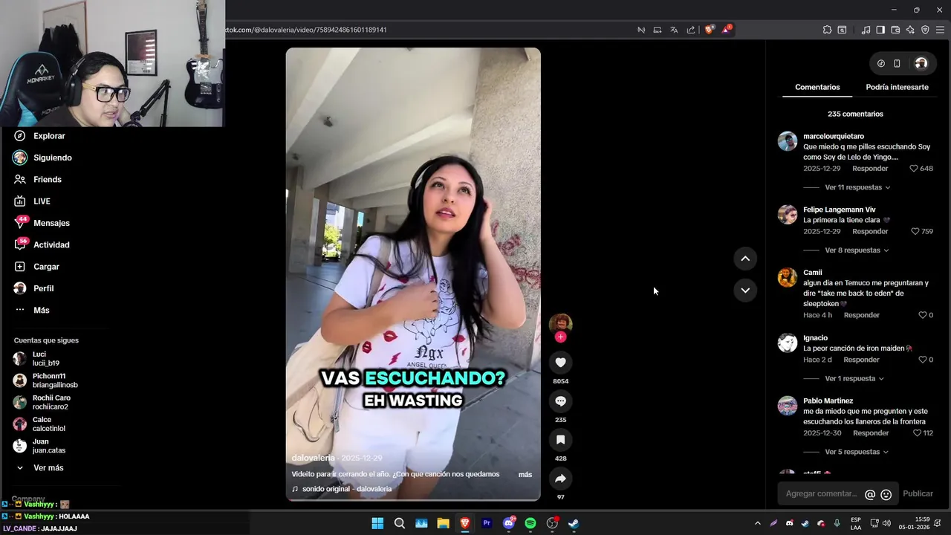Open the browser hamburger menu
The height and width of the screenshot is (535, 951).
pyautogui.click(x=941, y=30)
